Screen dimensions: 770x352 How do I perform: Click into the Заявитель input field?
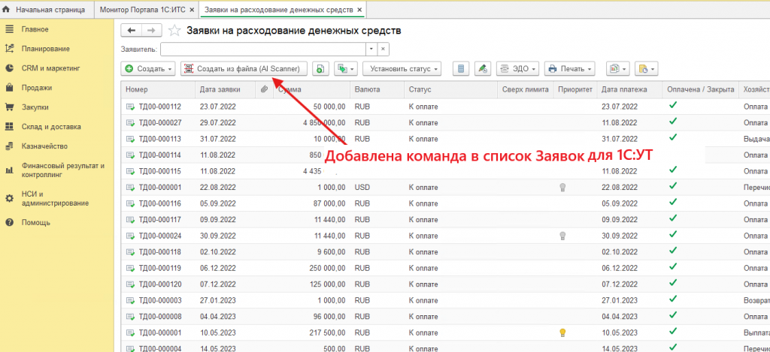[262, 49]
